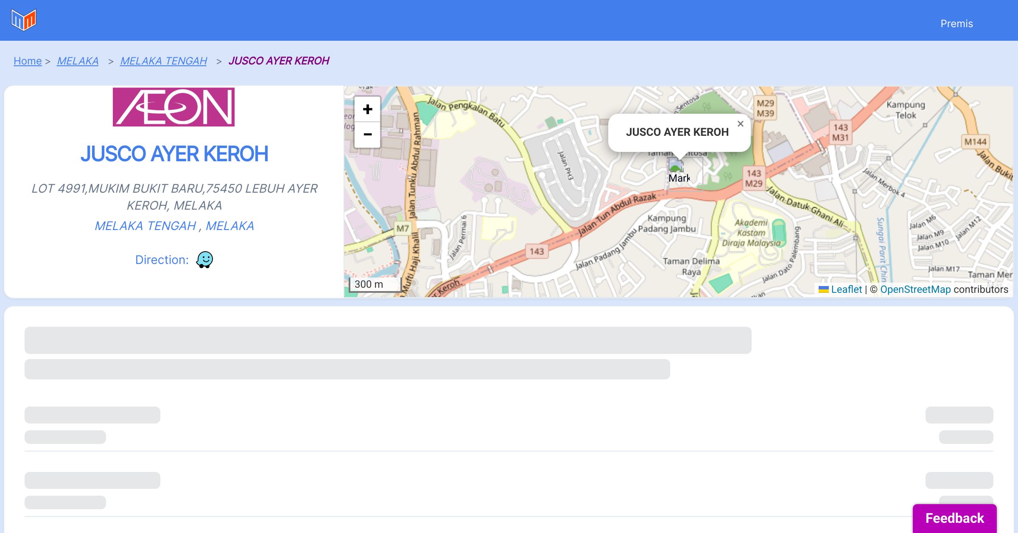Open the Leaflet attribution link

click(846, 289)
